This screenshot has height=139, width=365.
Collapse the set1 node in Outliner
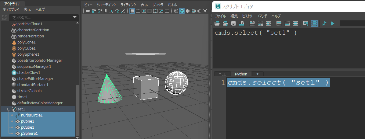pos(9,109)
